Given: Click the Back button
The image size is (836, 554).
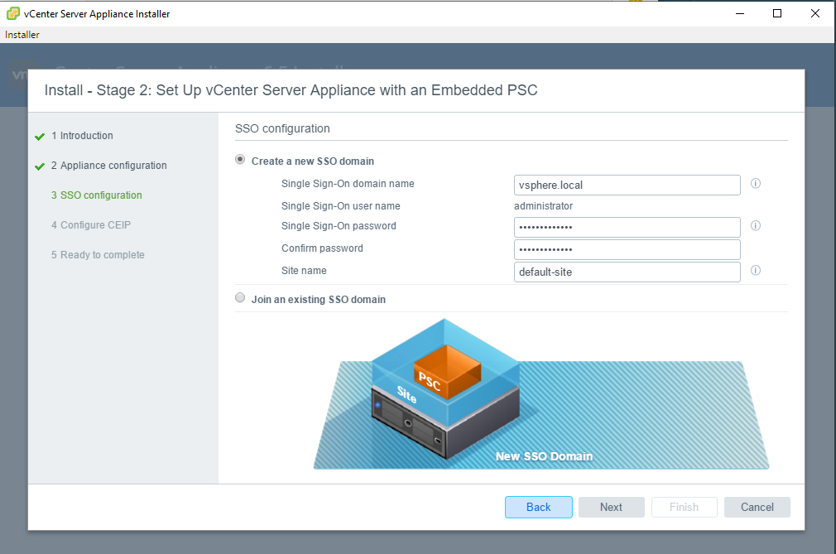Looking at the screenshot, I should pos(539,507).
